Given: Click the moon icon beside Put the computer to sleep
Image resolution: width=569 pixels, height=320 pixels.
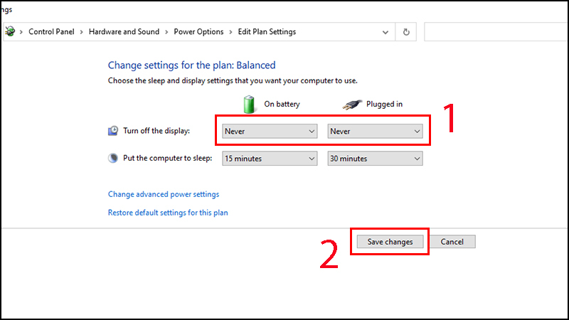Looking at the screenshot, I should click(x=113, y=159).
